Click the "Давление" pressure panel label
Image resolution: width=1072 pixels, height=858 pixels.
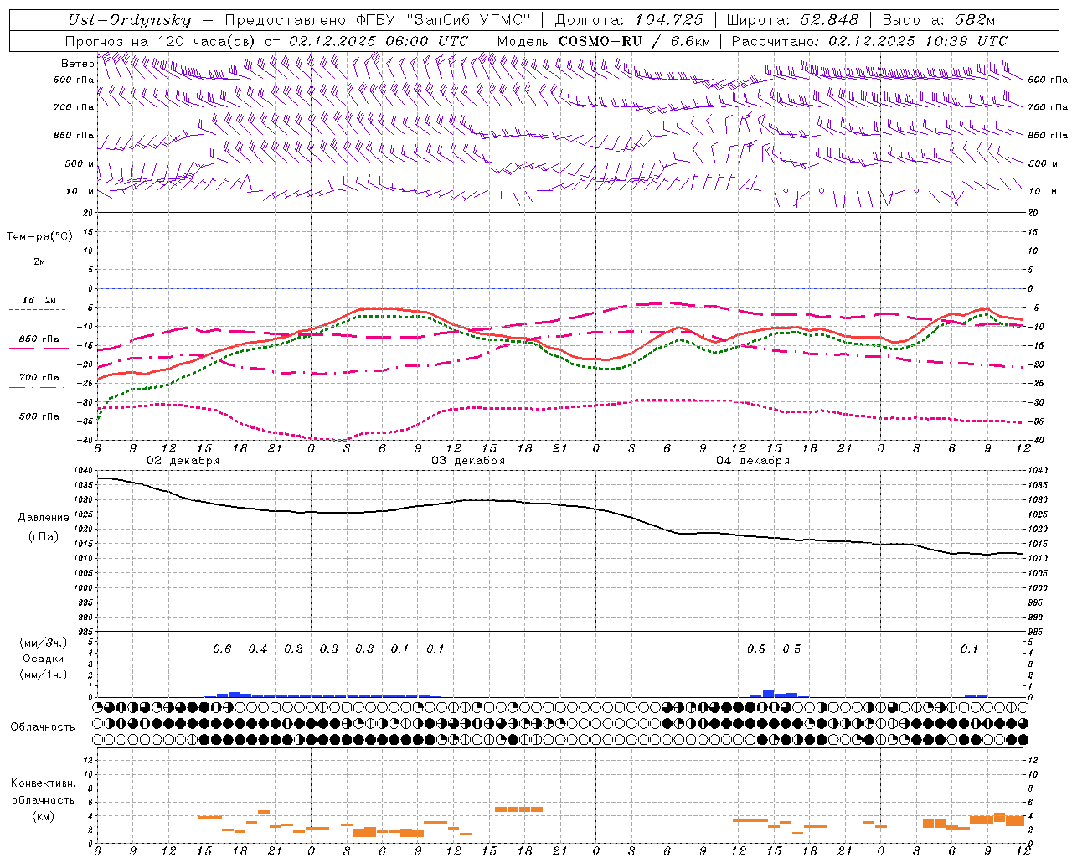(44, 518)
